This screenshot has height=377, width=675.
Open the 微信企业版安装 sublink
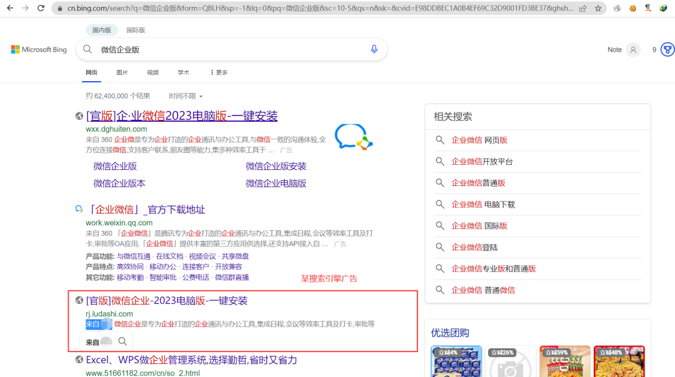(276, 167)
